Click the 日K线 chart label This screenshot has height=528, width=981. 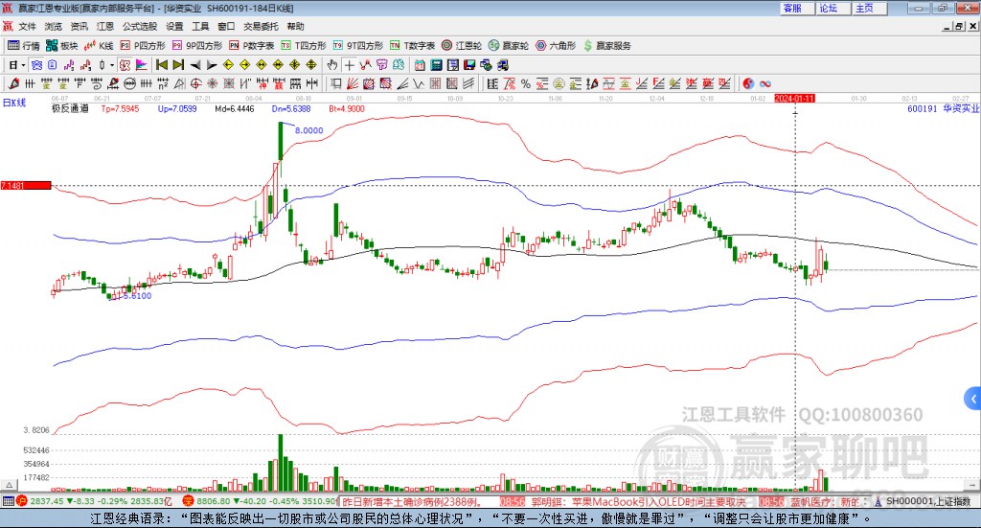tap(14, 103)
